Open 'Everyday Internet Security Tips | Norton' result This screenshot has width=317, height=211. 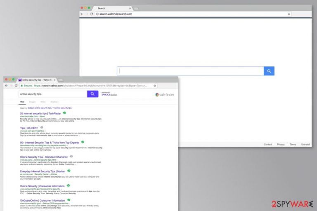tap(43, 171)
